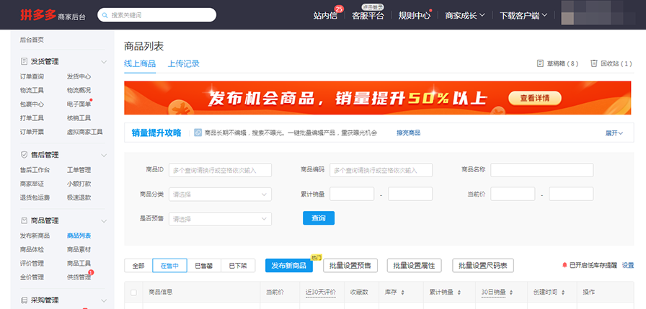Focus the 当前价 maximum input

(x=571, y=194)
